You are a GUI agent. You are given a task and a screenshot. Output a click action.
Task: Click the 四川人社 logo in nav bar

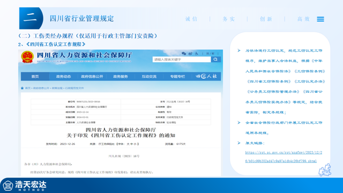click(x=206, y=76)
